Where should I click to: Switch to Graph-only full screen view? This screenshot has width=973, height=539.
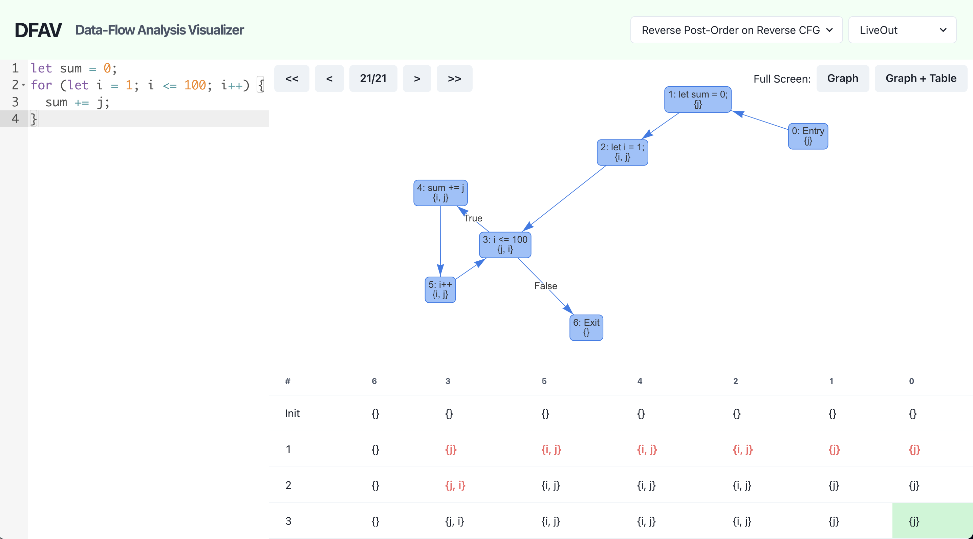842,78
